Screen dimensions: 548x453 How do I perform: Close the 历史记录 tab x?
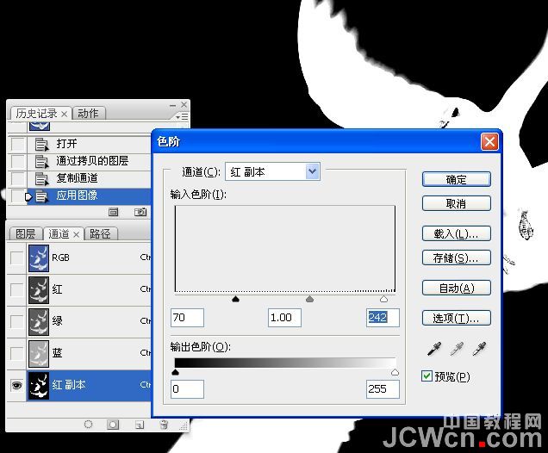65,115
